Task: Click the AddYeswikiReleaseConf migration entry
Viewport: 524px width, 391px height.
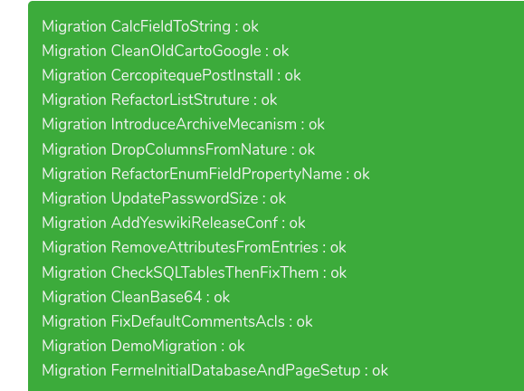Action: point(174,223)
